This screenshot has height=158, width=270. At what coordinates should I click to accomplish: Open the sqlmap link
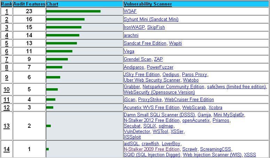166,126
